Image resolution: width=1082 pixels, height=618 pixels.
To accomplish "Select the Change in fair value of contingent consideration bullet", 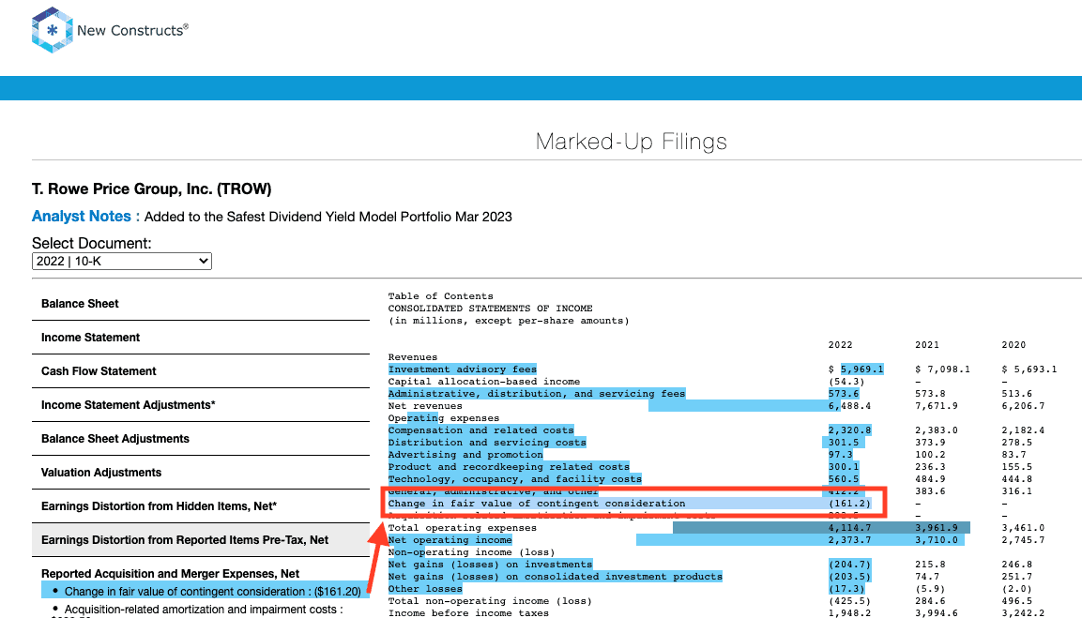I will click(207, 591).
